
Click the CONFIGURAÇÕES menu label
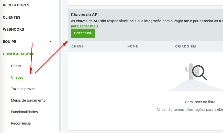click(18, 54)
